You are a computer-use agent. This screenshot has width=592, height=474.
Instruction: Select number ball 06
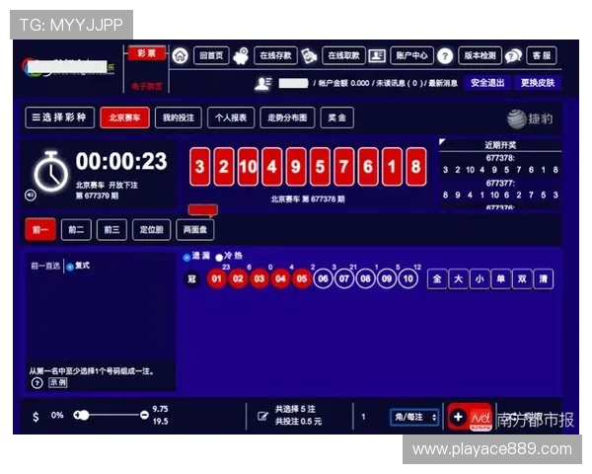[x=323, y=279]
